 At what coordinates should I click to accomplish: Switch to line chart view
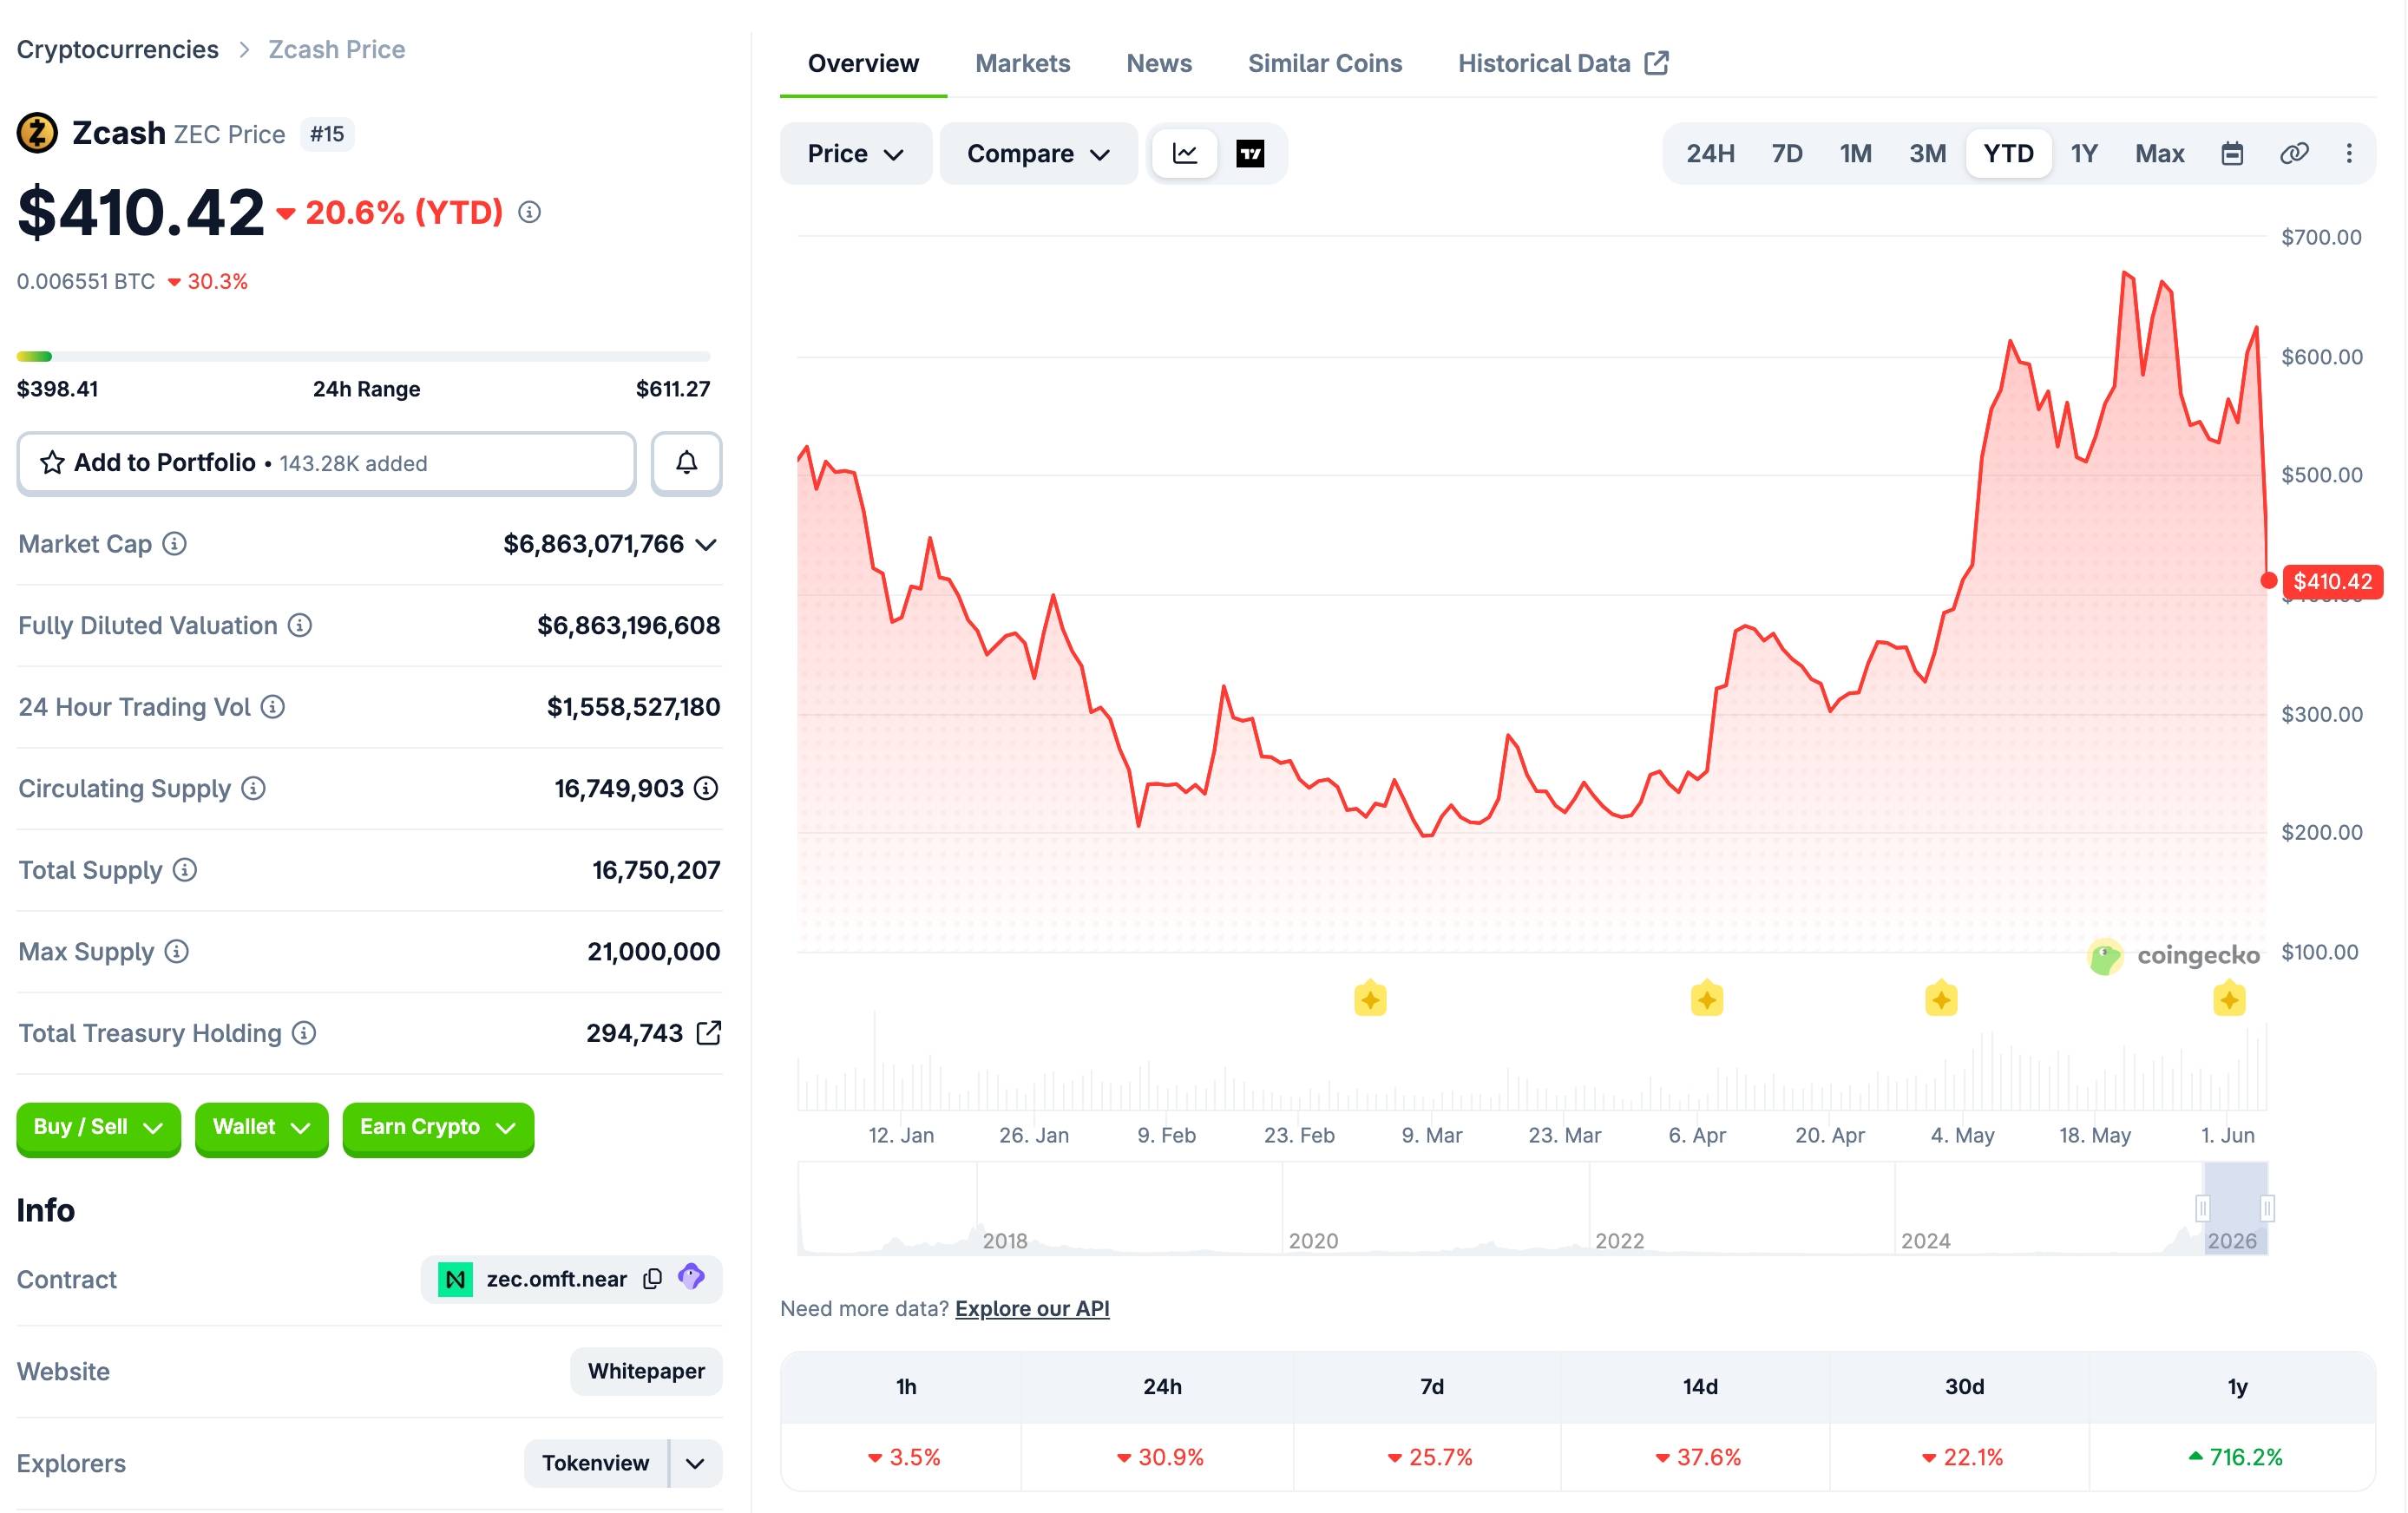[x=1185, y=154]
